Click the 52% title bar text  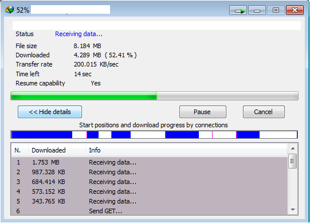point(23,10)
